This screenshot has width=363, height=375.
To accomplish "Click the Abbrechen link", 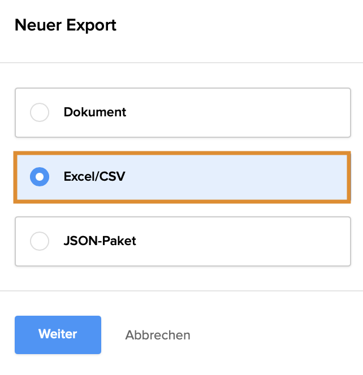I will point(158,335).
